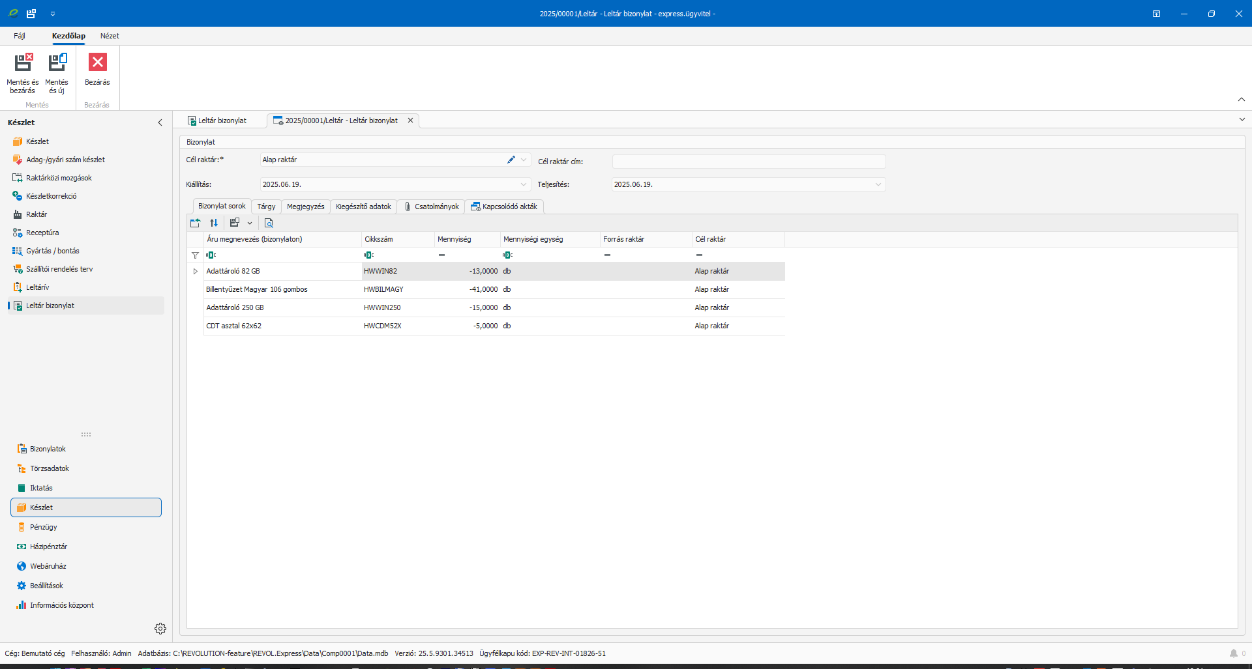Open the save layout dropdown arrow in grid toolbar
The width and height of the screenshot is (1252, 669).
250,223
